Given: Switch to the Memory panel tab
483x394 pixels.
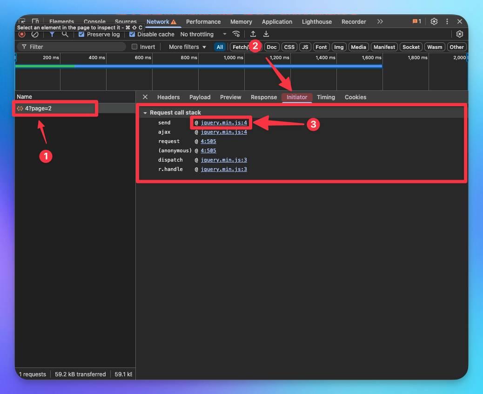Looking at the screenshot, I should [x=241, y=21].
